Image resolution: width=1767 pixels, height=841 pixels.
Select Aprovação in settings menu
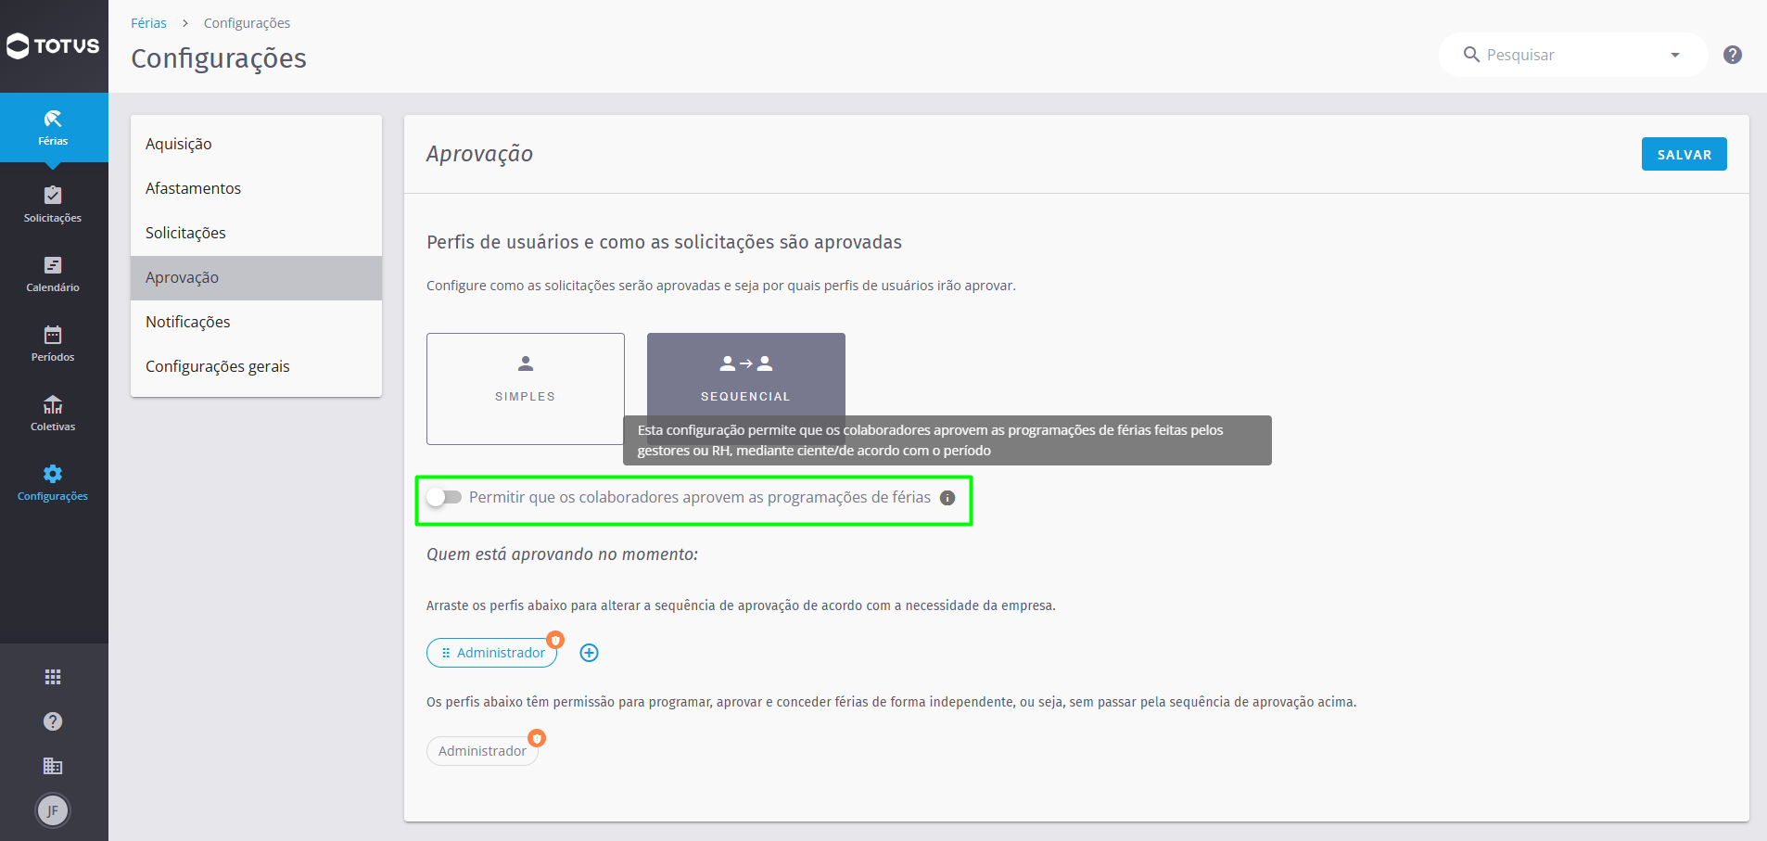pyautogui.click(x=256, y=277)
